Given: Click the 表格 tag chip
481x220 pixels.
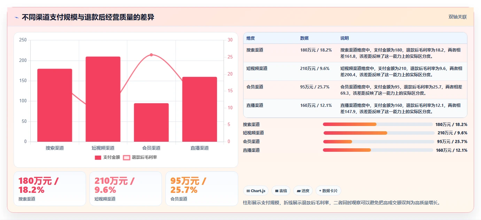Looking at the screenshot, I should click(281, 191).
